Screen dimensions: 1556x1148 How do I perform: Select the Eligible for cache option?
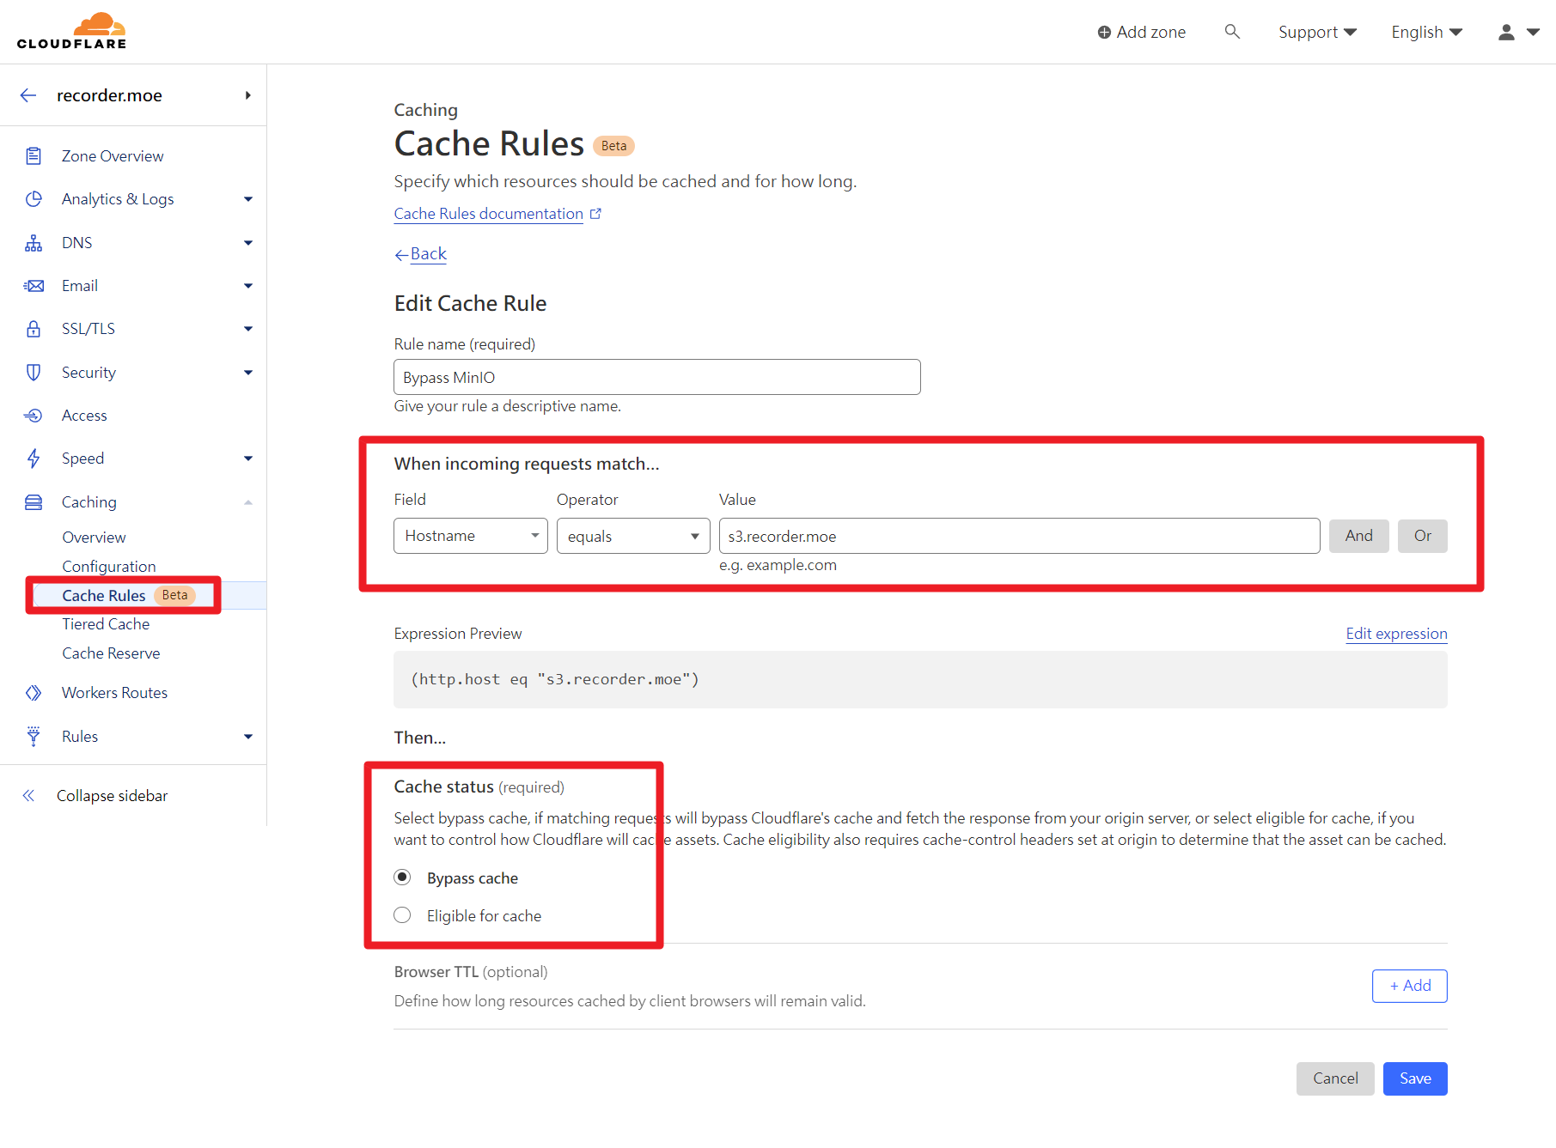tap(402, 915)
